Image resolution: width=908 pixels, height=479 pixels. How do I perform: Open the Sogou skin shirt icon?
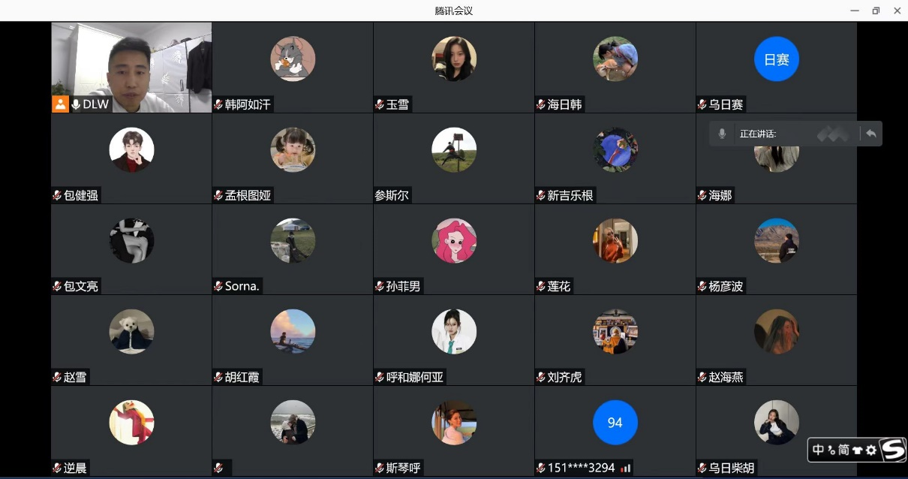[858, 450]
